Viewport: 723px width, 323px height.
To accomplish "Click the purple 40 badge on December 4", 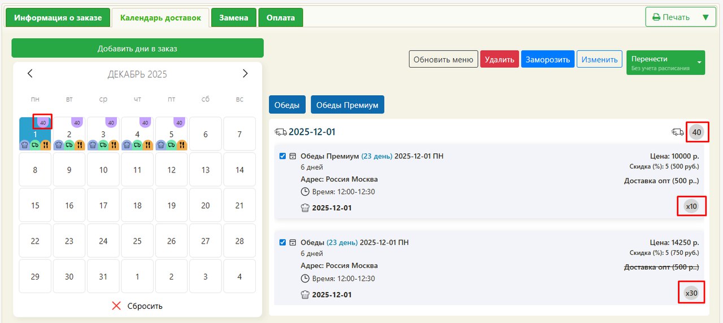I will (x=145, y=122).
